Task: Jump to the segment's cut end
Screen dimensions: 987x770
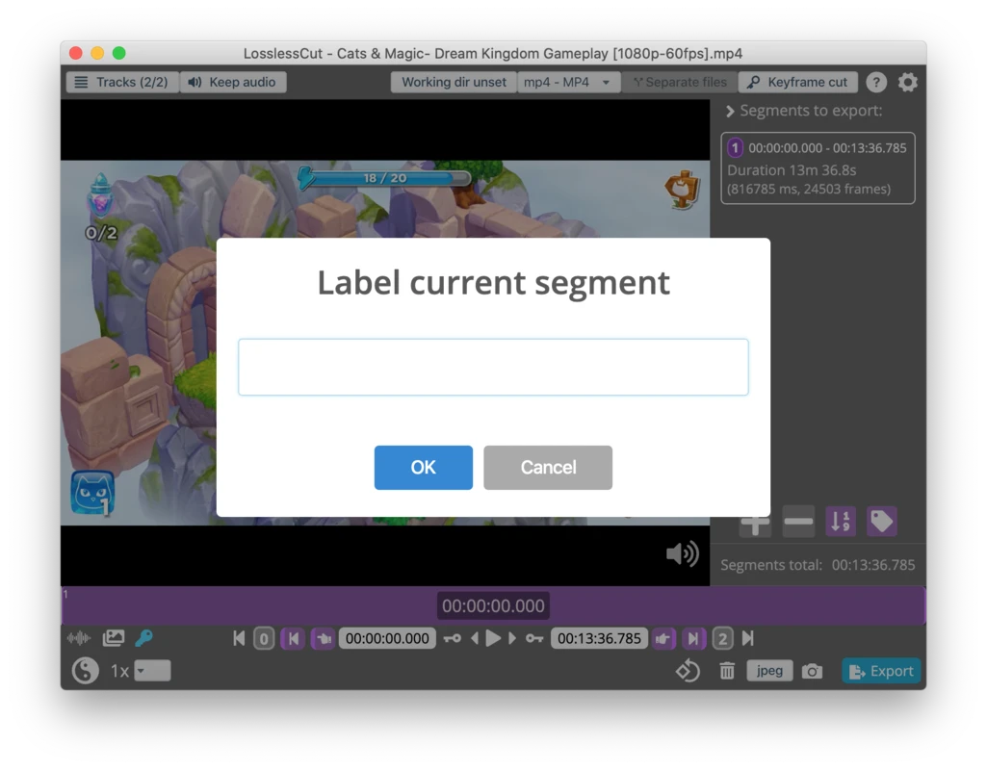Action: (x=693, y=639)
